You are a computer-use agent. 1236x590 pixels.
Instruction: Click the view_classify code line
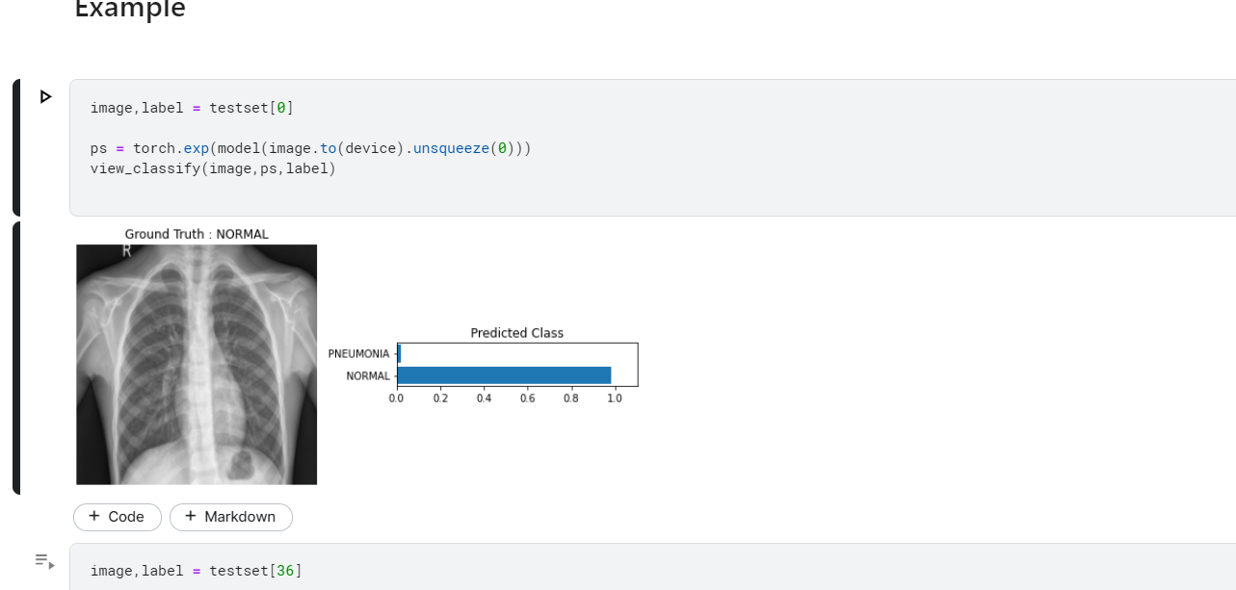pyautogui.click(x=212, y=167)
